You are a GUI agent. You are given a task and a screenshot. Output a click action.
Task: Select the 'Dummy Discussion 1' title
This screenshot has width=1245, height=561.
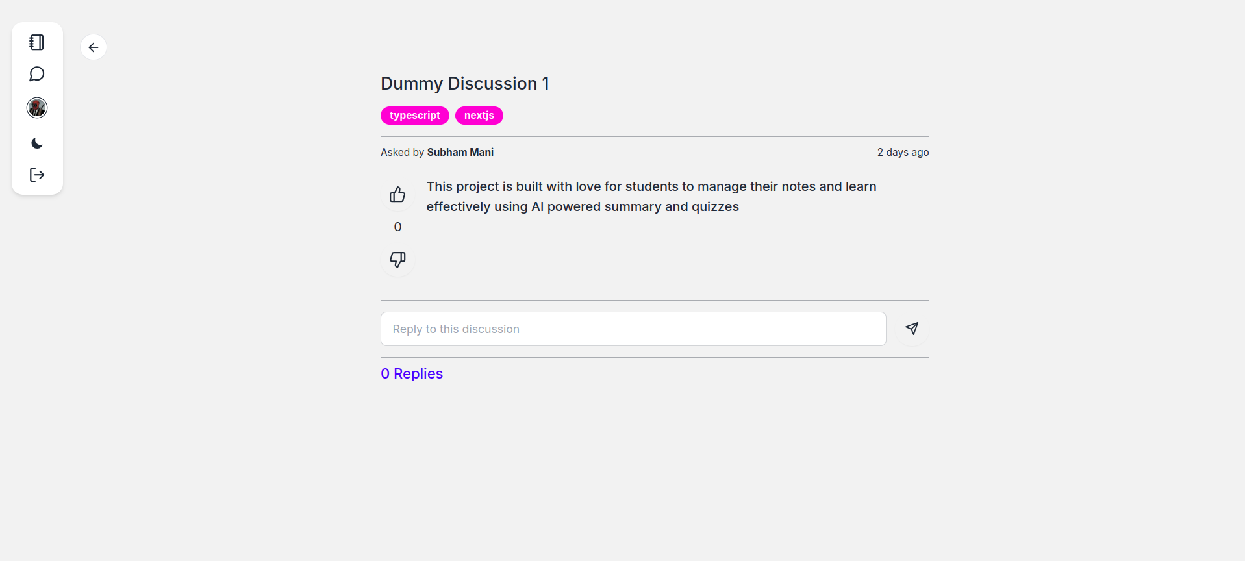coord(464,83)
